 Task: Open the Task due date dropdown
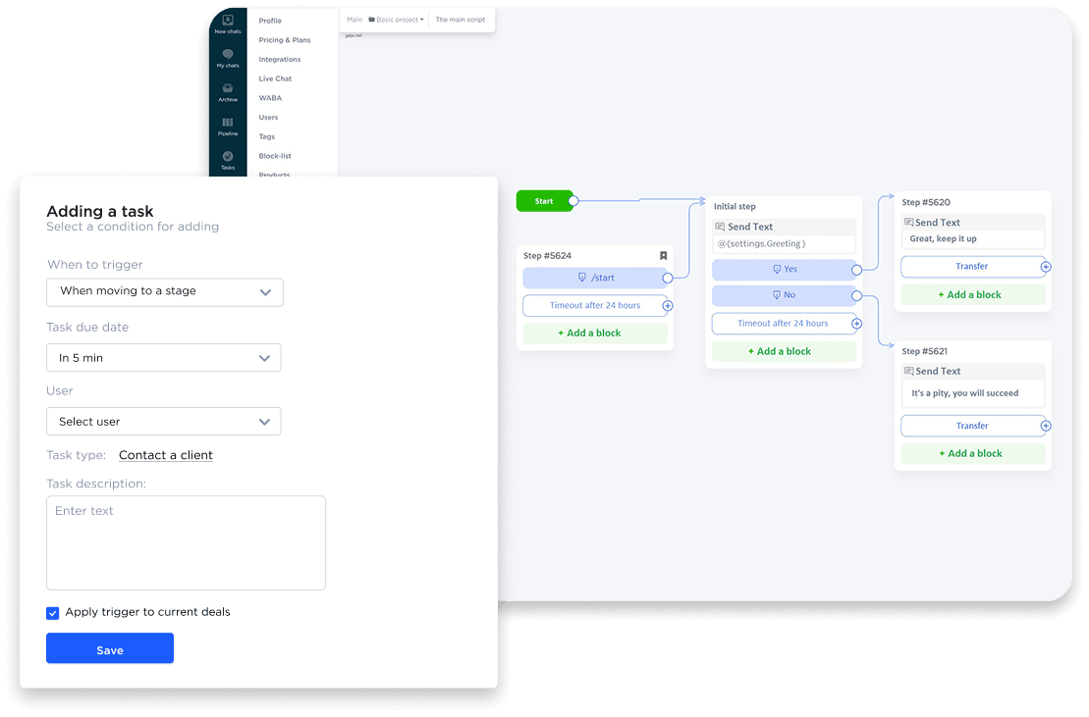[164, 358]
